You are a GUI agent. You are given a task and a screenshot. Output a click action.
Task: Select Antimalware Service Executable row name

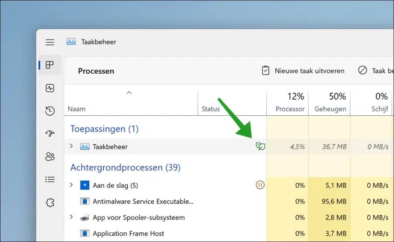tap(143, 202)
